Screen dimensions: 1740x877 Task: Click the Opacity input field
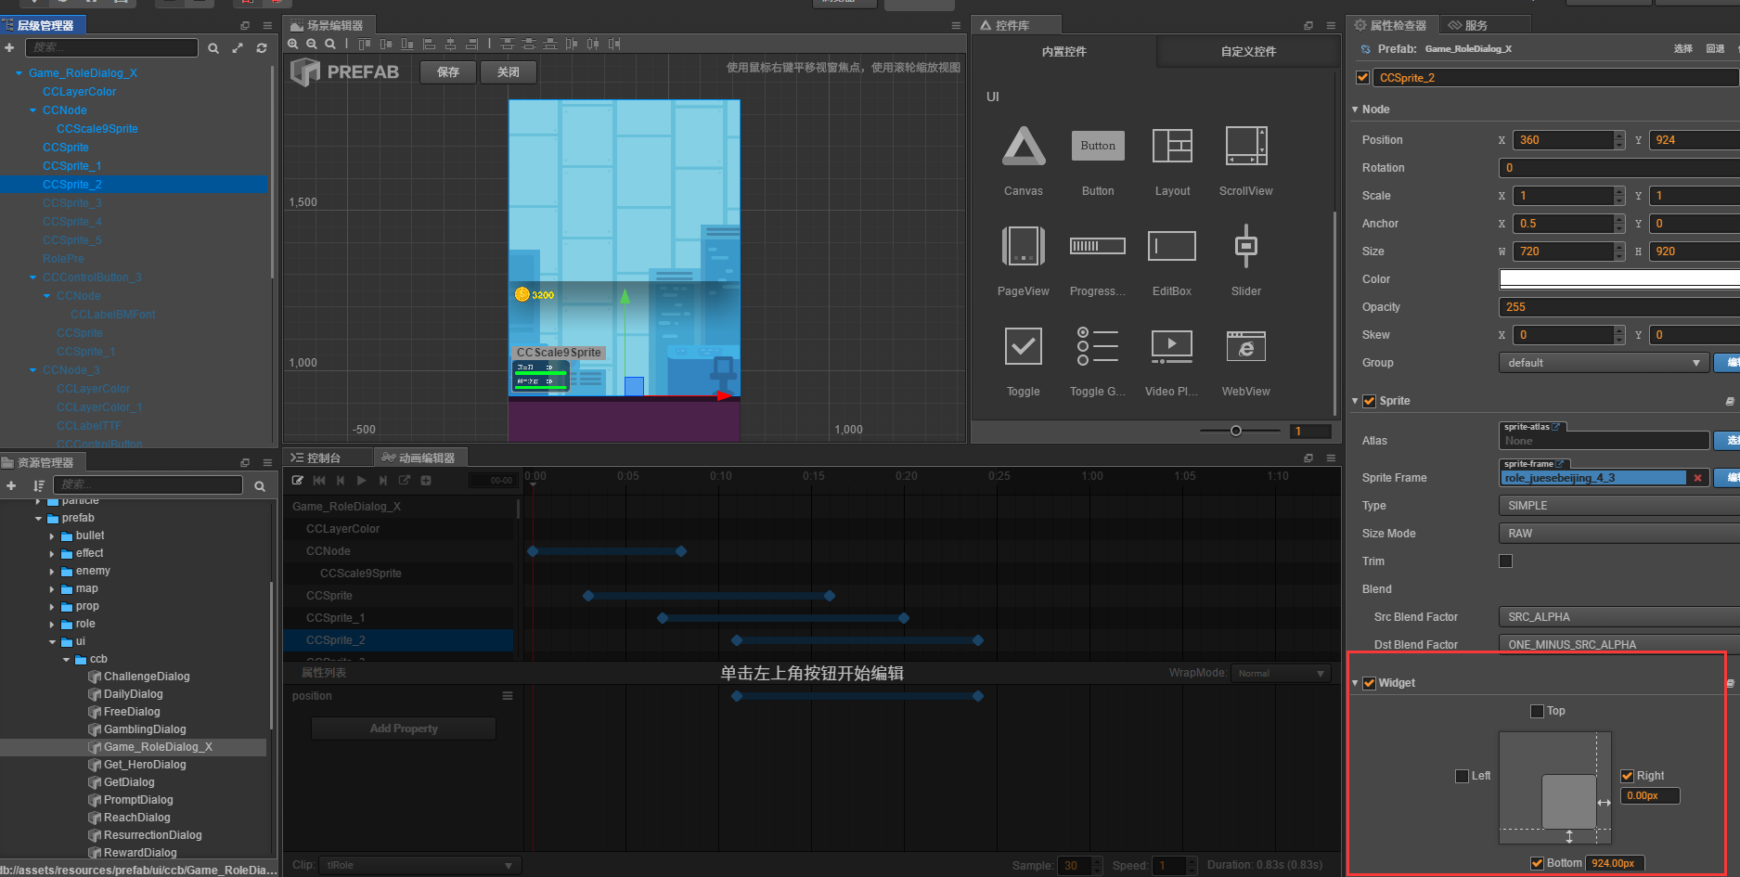[1618, 307]
